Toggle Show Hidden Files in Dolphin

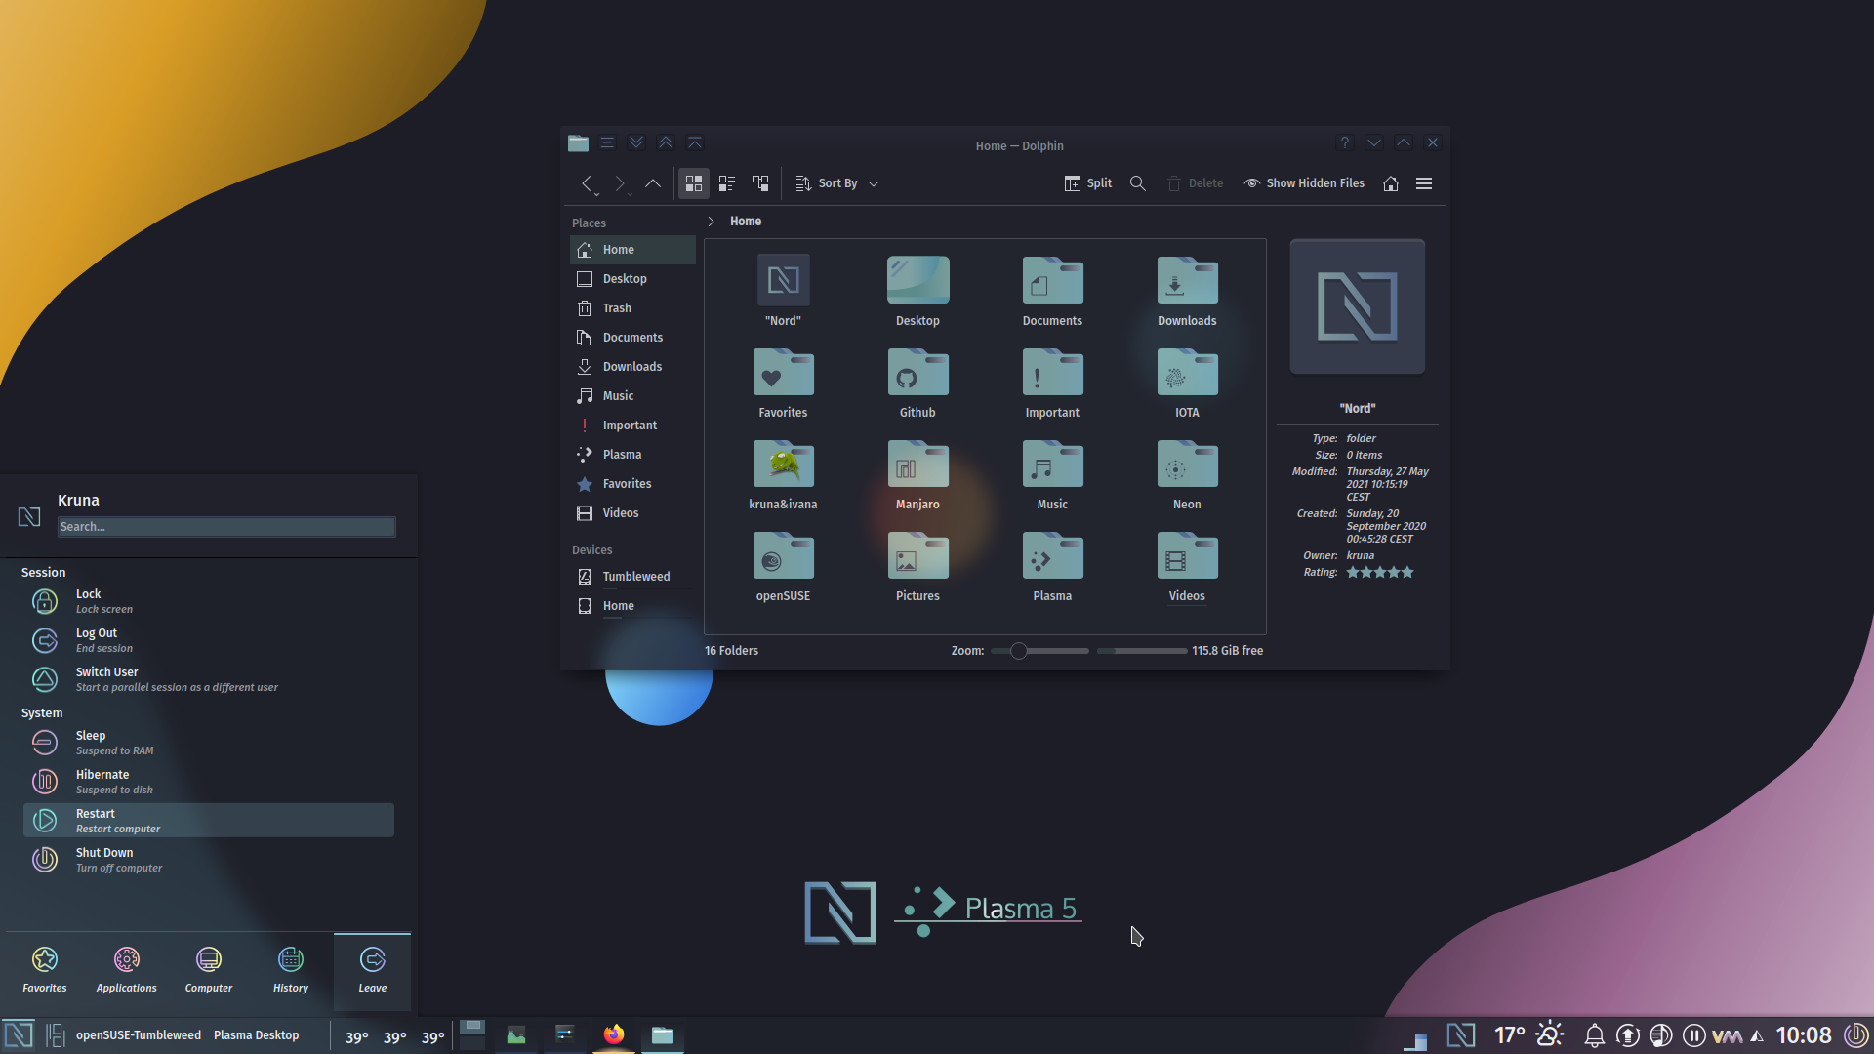click(1303, 183)
